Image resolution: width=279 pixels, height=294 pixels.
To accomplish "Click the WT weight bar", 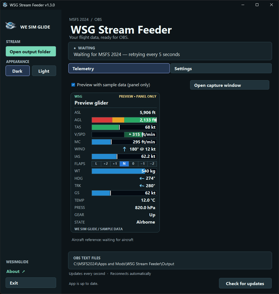I will (124, 171).
